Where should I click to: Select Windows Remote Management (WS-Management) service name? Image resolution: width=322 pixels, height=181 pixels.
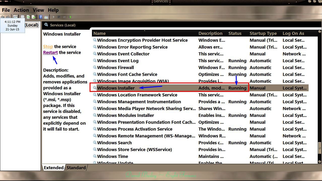point(146,136)
